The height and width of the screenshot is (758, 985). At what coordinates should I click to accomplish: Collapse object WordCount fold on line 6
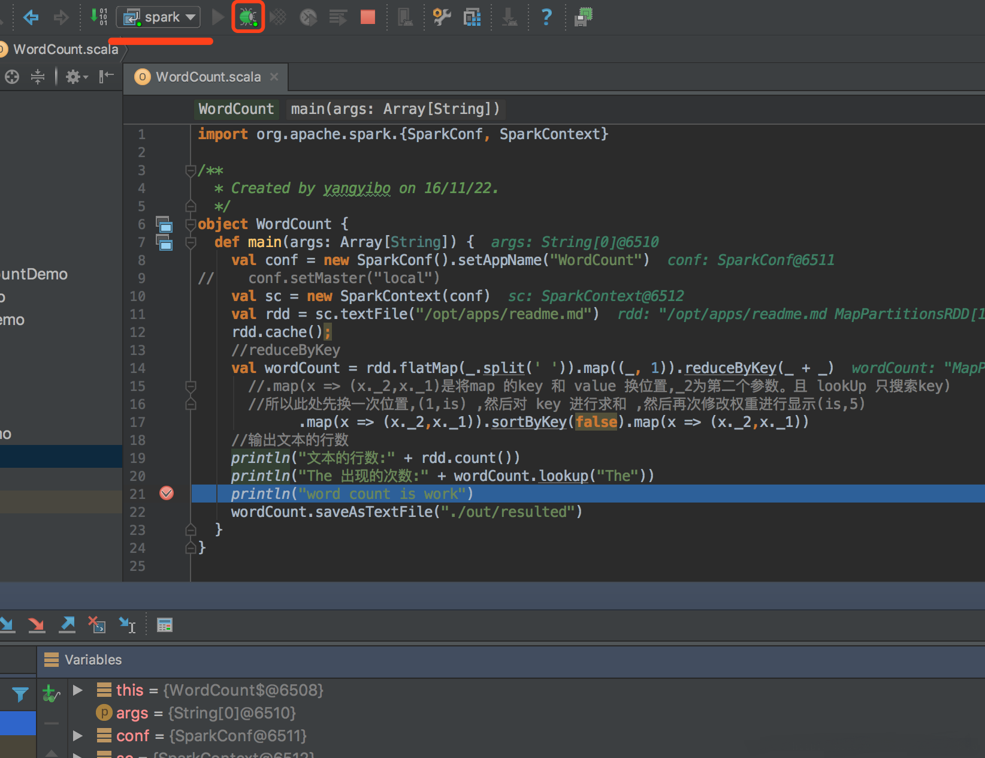click(x=191, y=224)
